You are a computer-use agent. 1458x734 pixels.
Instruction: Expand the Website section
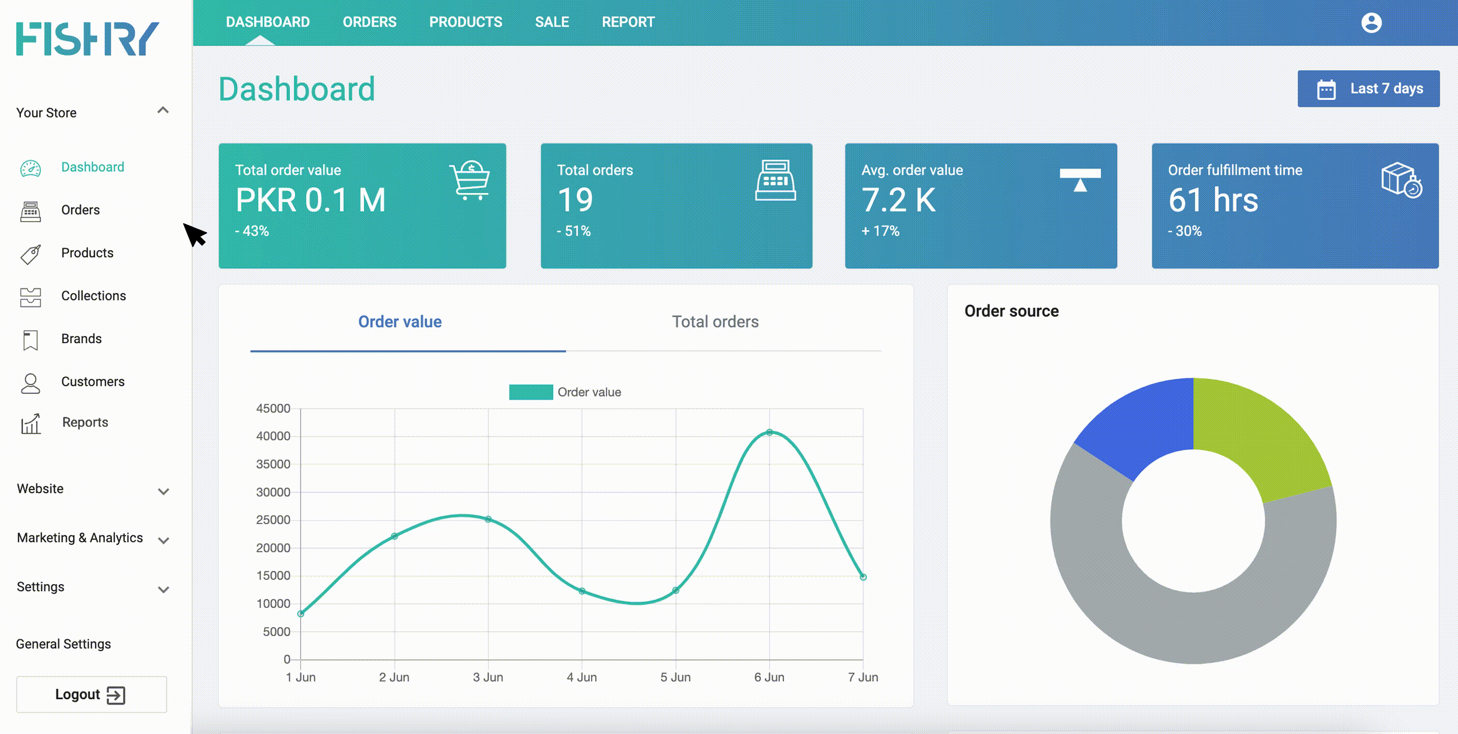pos(164,491)
